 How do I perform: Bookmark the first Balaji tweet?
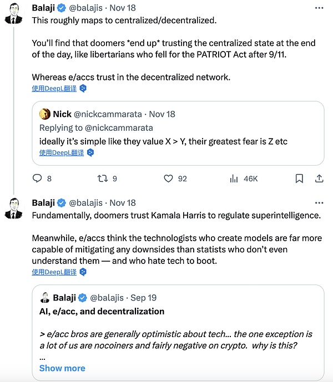pyautogui.click(x=299, y=179)
